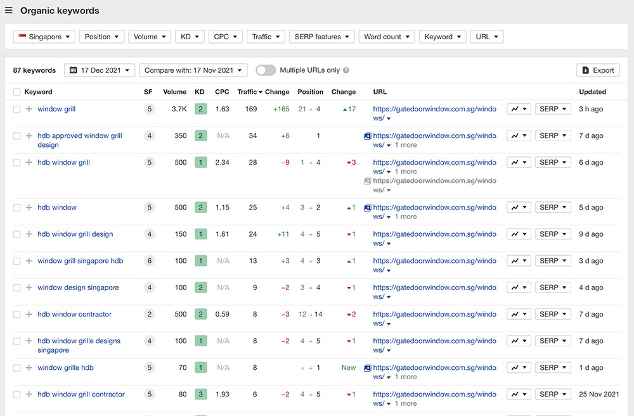
Task: Sort the table by Volume column
Action: 174,92
